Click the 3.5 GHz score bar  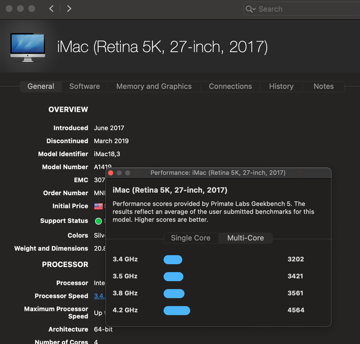pyautogui.click(x=173, y=277)
